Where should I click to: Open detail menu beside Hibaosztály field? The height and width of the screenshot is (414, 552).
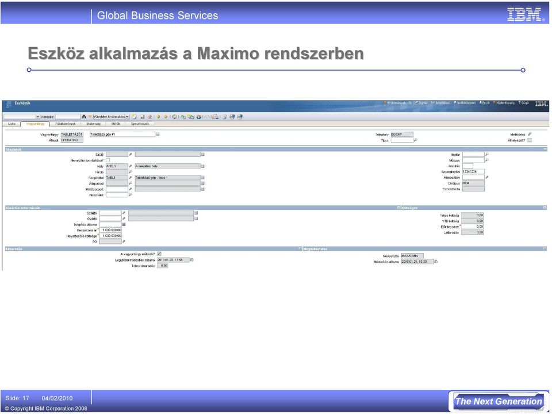pyautogui.click(x=487, y=178)
